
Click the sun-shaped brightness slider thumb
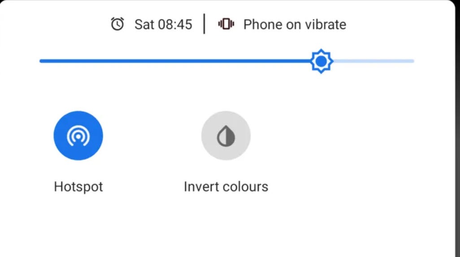[x=321, y=61]
